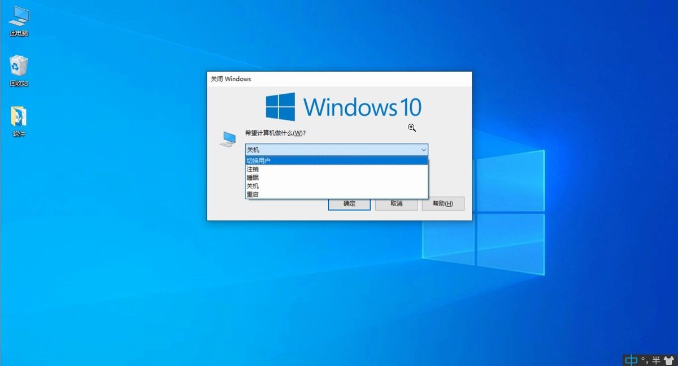This screenshot has height=366, width=678.
Task: Collapse the dropdown using its chevron arrow
Action: click(423, 150)
